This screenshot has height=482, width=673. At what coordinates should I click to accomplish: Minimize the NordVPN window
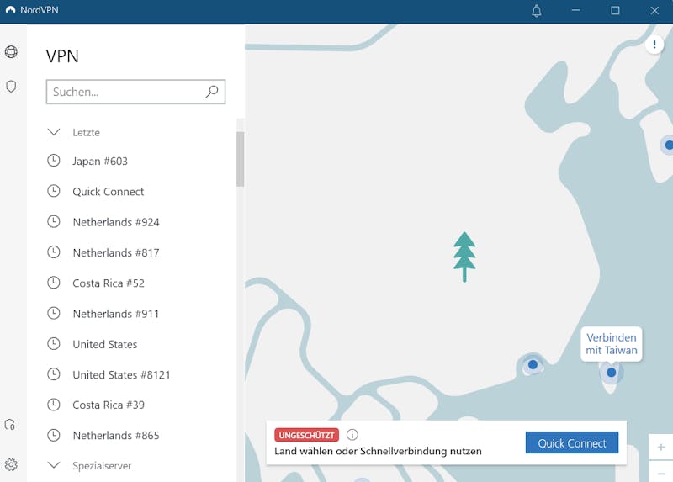[575, 10]
